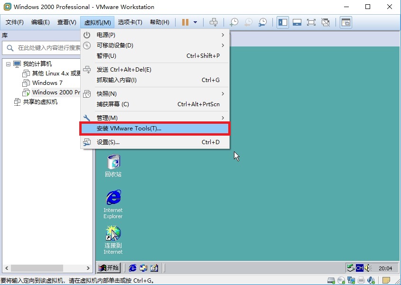Click the settings icon beside 设置(S)...
This screenshot has width=401, height=285.
tap(87, 142)
